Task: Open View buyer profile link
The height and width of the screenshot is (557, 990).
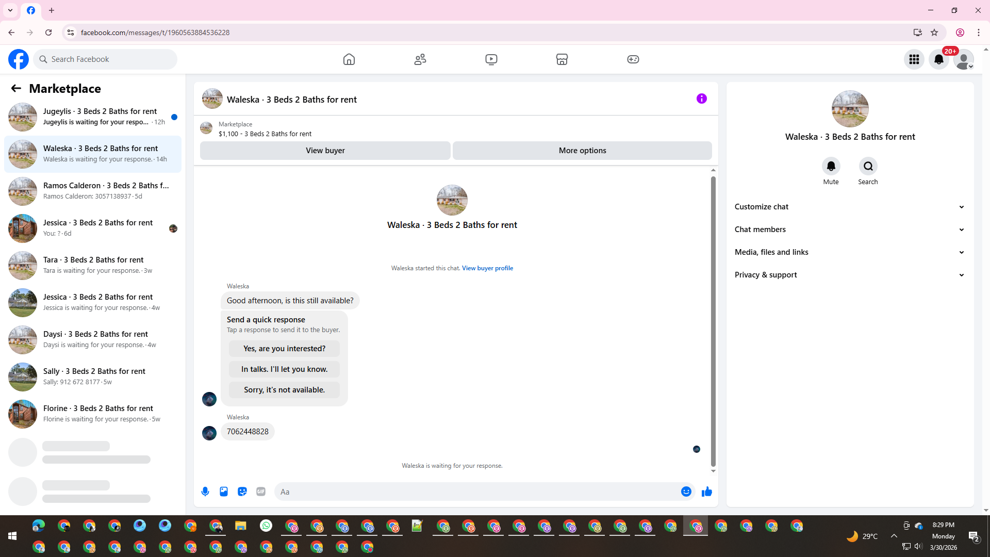Action: click(487, 268)
